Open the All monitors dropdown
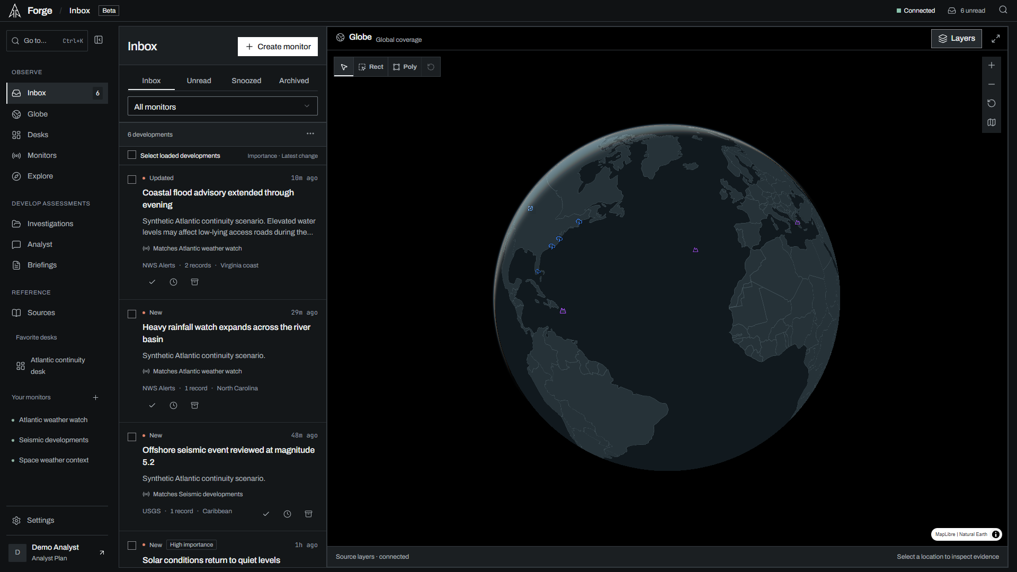 pyautogui.click(x=222, y=106)
